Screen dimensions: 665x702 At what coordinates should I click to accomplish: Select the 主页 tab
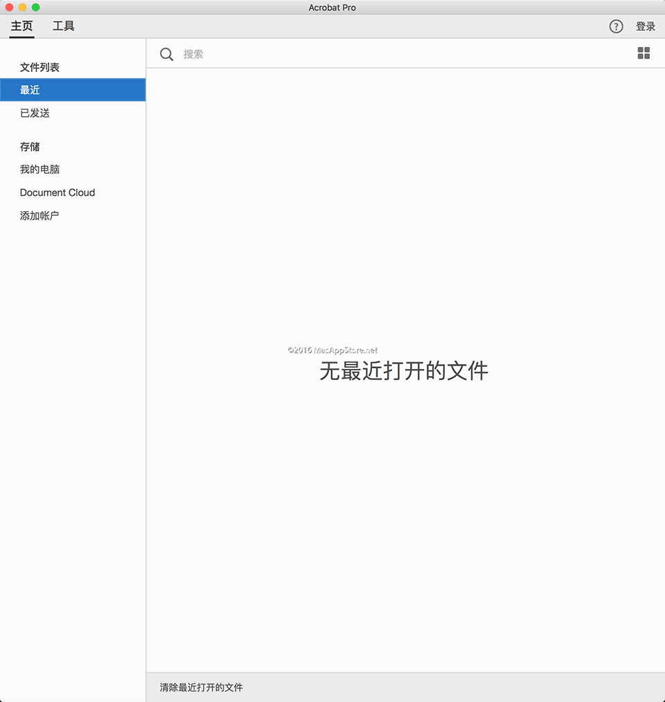(x=21, y=26)
